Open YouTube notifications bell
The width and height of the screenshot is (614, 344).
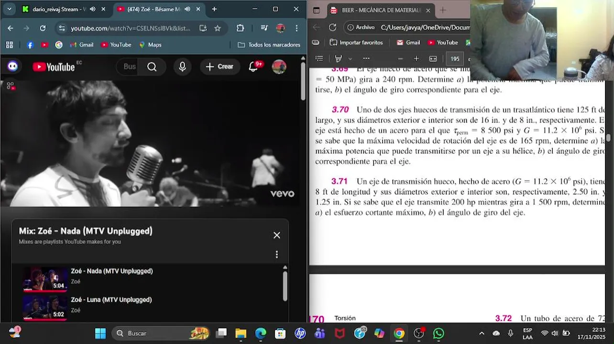click(x=254, y=67)
